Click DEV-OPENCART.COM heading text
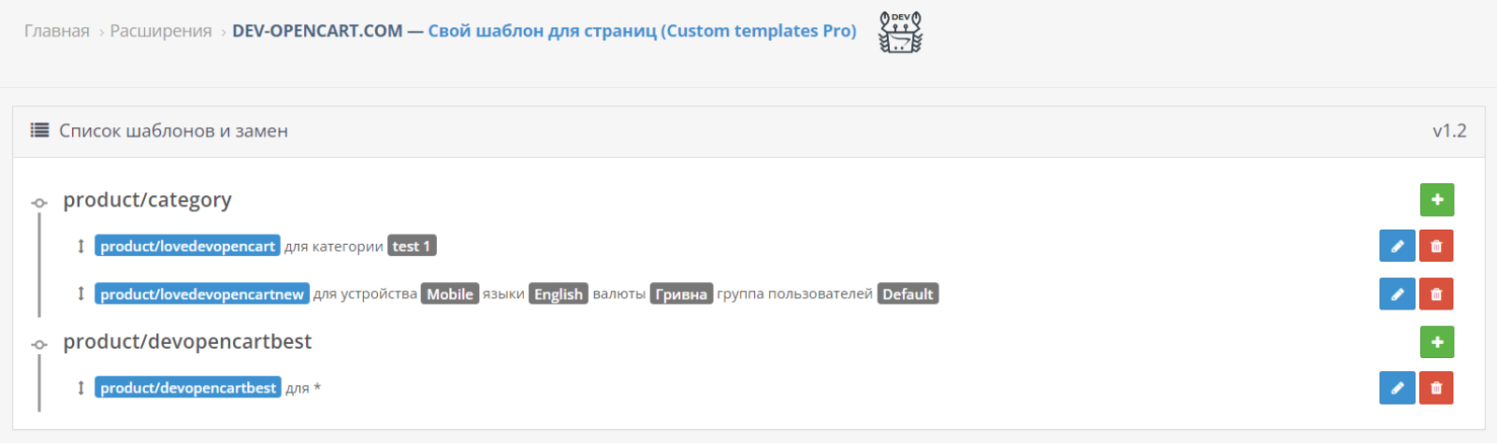The height and width of the screenshot is (444, 1497). tap(317, 31)
